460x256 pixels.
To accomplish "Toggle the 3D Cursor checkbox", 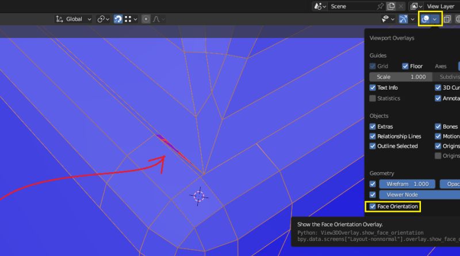I will pyautogui.click(x=438, y=88).
